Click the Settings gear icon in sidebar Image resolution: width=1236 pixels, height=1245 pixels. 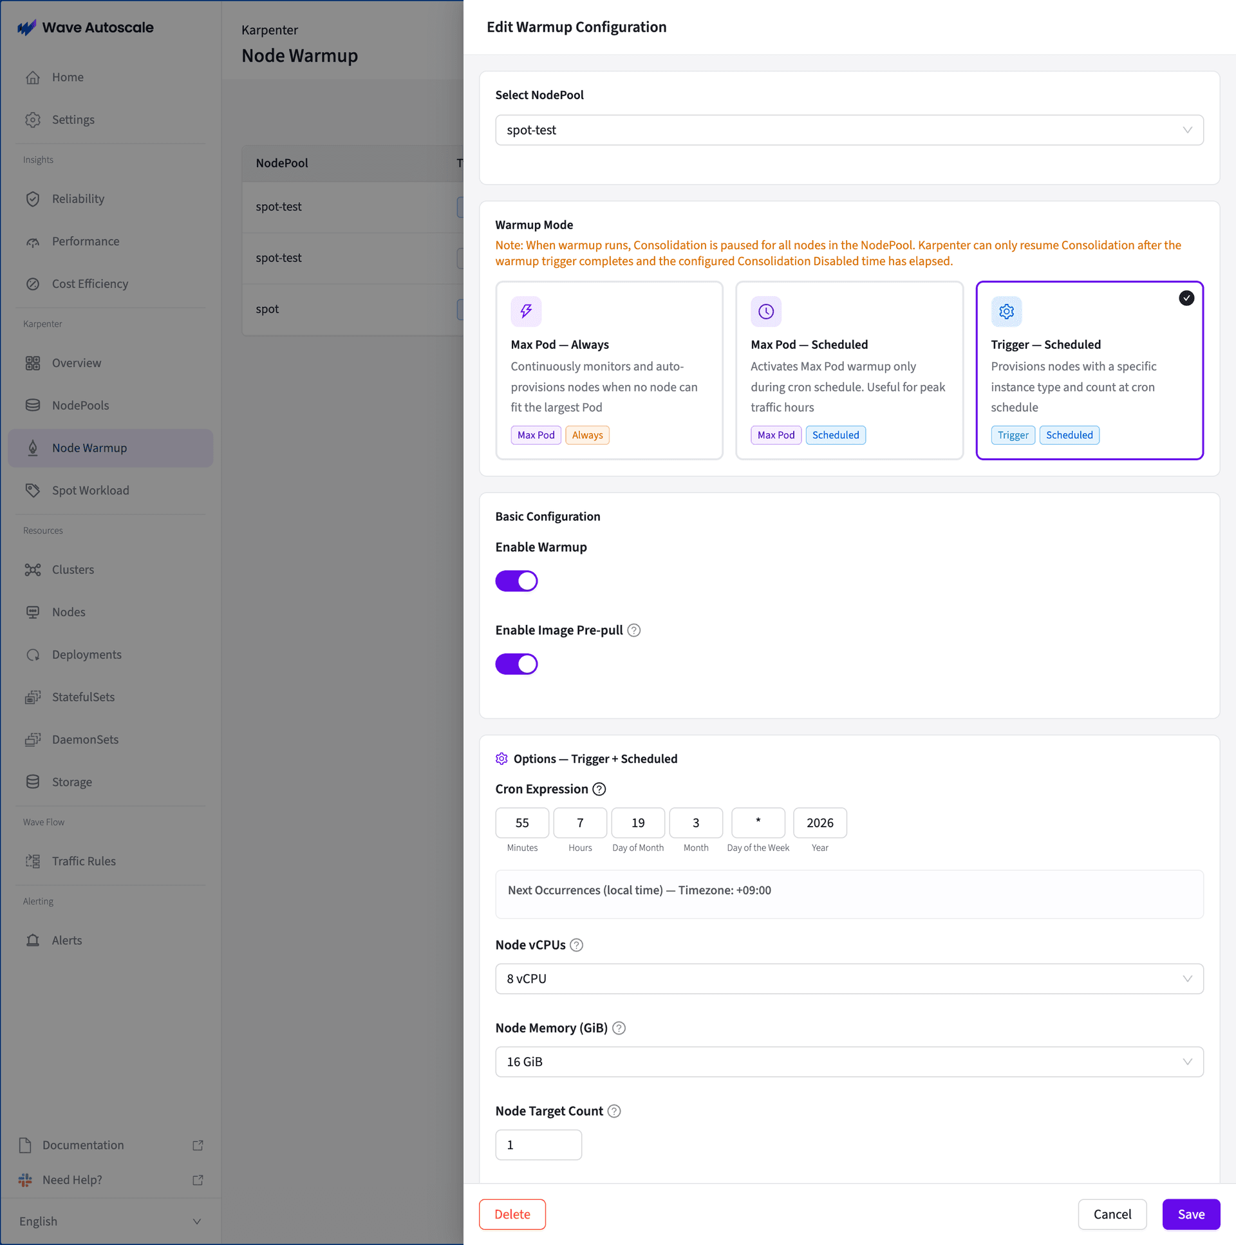pos(33,120)
